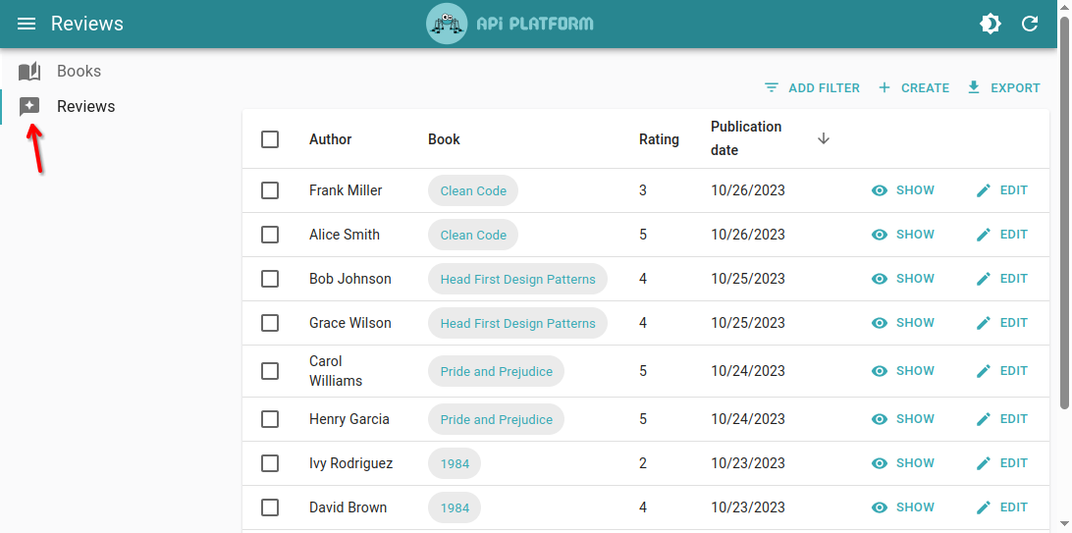Click the API Platform spider logo
Viewport: 1072px width, 533px height.
coord(447,24)
